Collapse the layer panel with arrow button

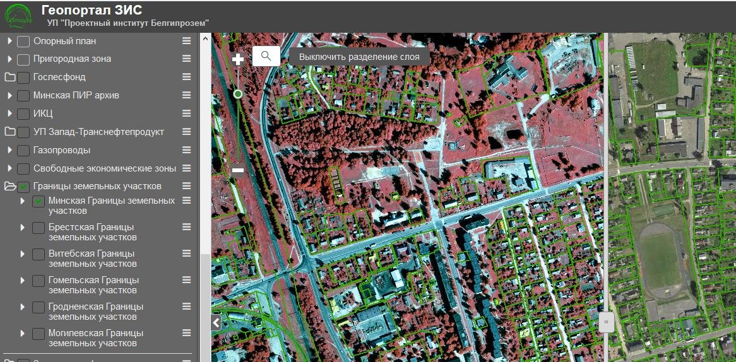click(216, 323)
